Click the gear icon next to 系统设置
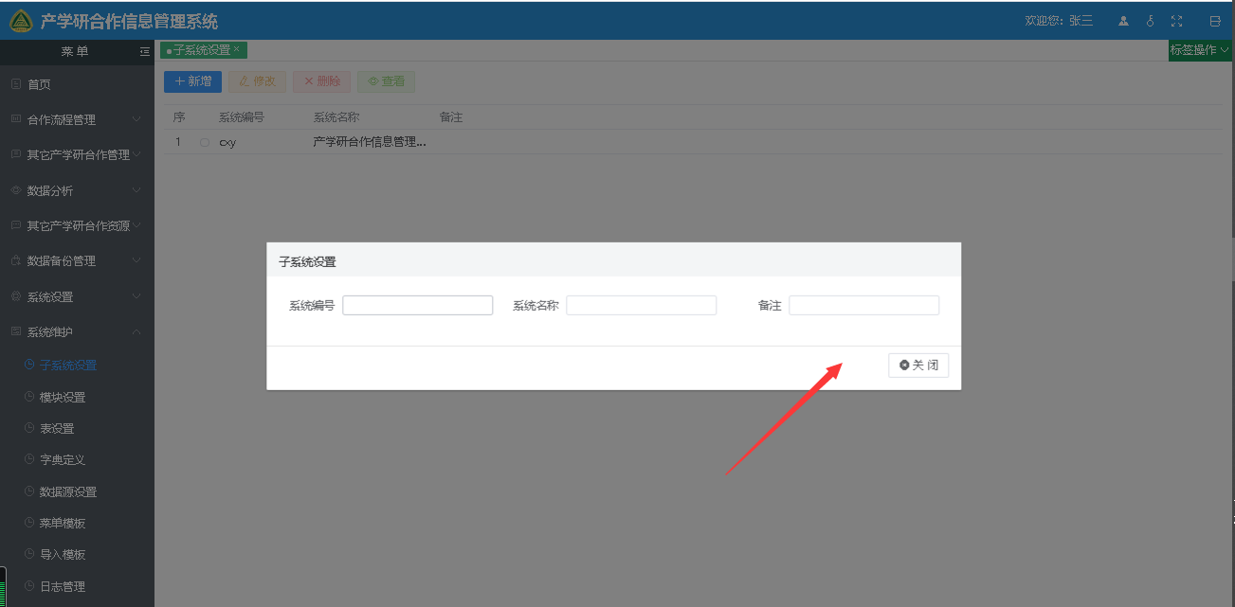The image size is (1235, 607). (x=15, y=296)
